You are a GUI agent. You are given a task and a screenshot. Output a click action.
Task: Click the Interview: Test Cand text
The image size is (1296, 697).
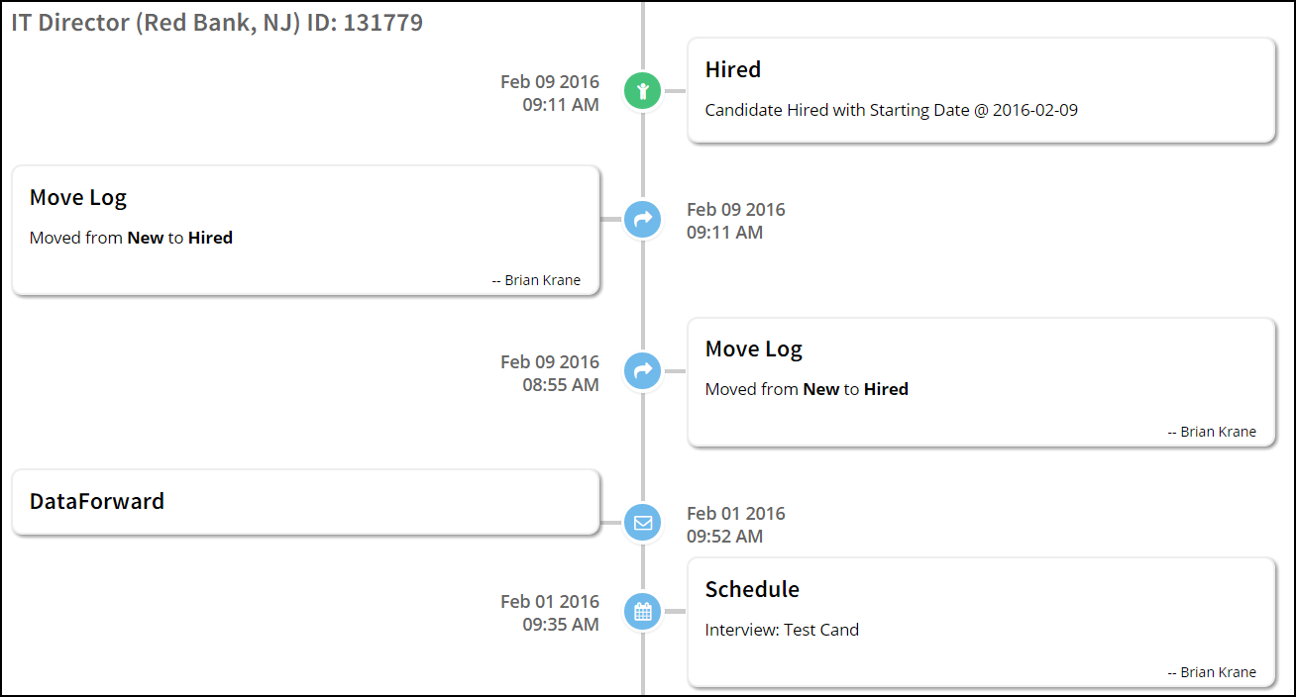782,630
